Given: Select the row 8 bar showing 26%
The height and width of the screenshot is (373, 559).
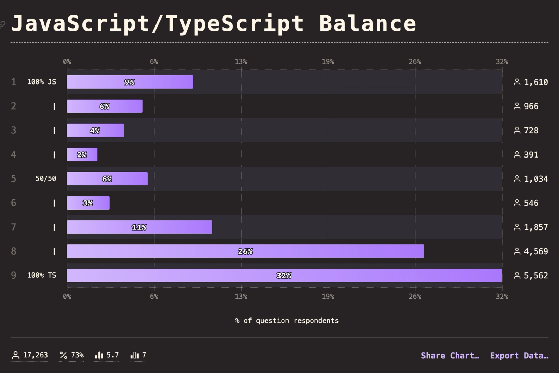Looking at the screenshot, I should (246, 251).
